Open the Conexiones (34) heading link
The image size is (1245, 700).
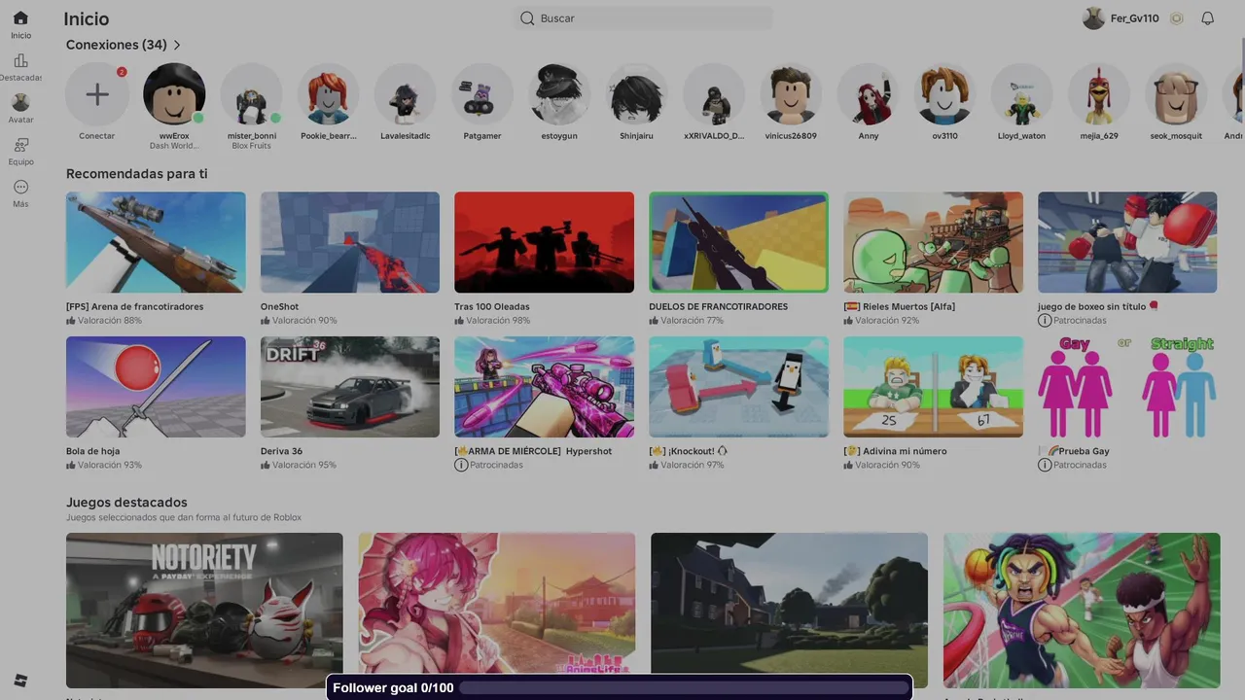coord(117,45)
